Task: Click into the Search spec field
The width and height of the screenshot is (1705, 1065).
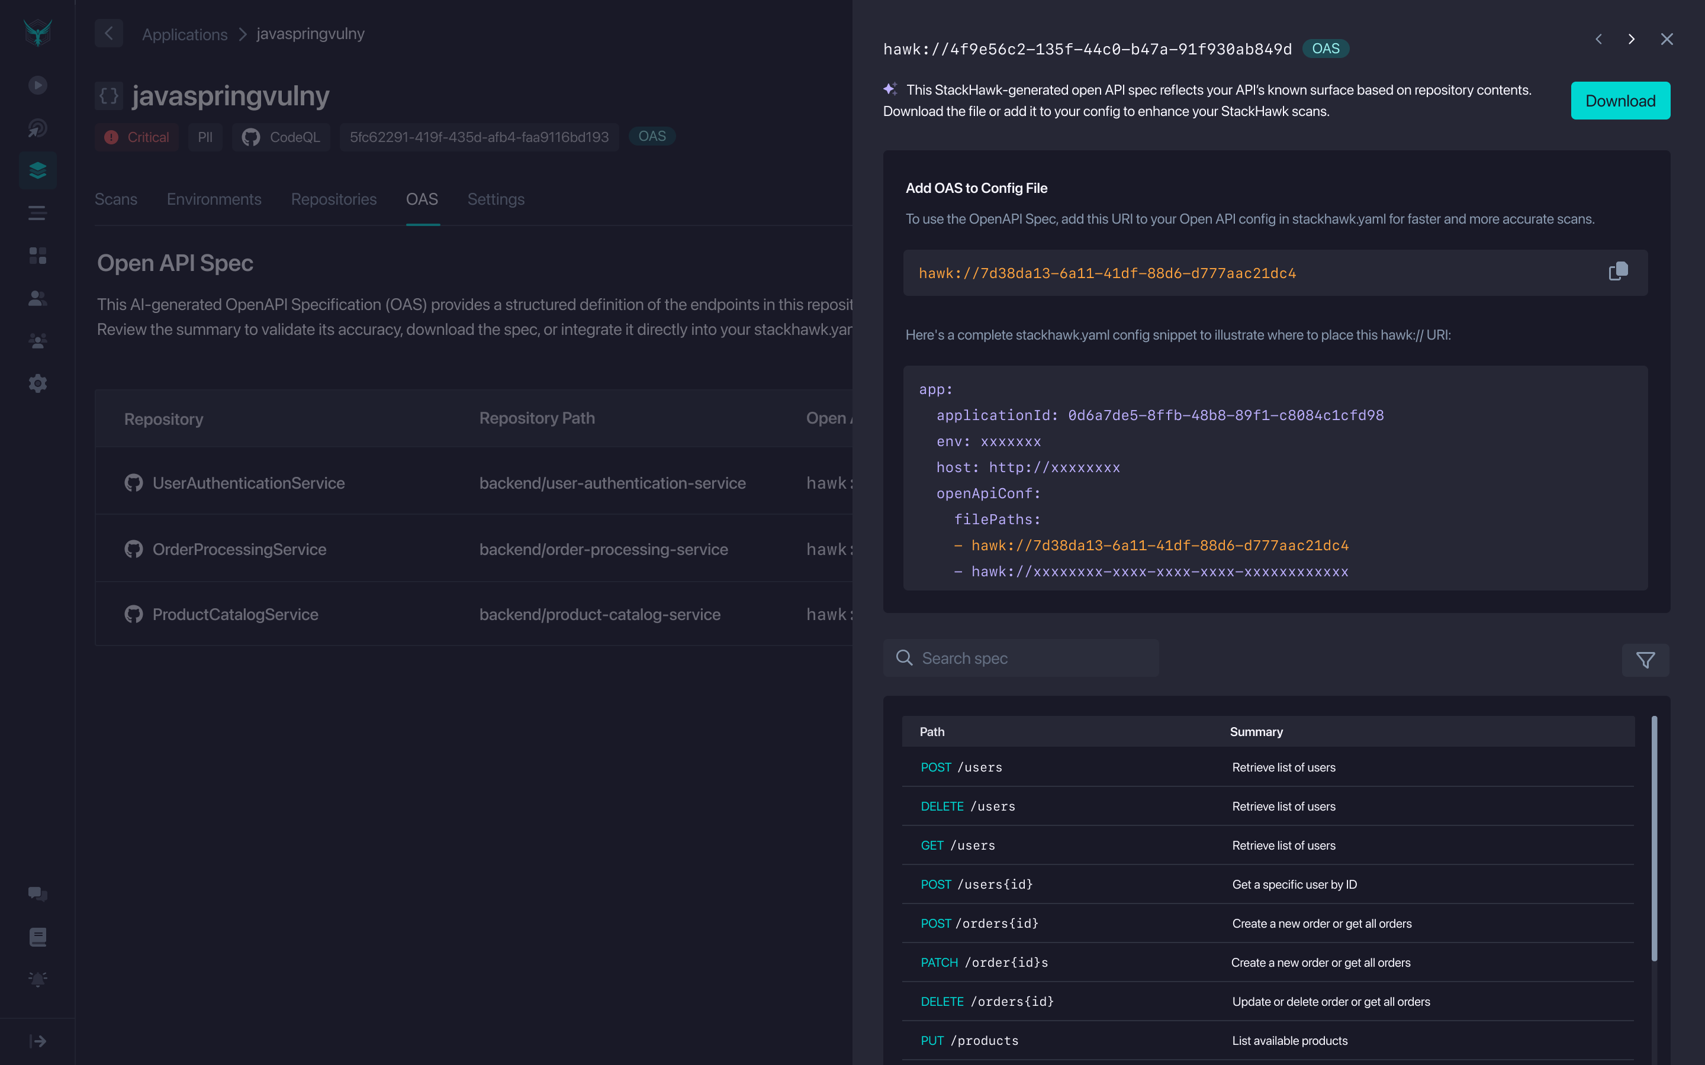Action: [x=1021, y=658]
